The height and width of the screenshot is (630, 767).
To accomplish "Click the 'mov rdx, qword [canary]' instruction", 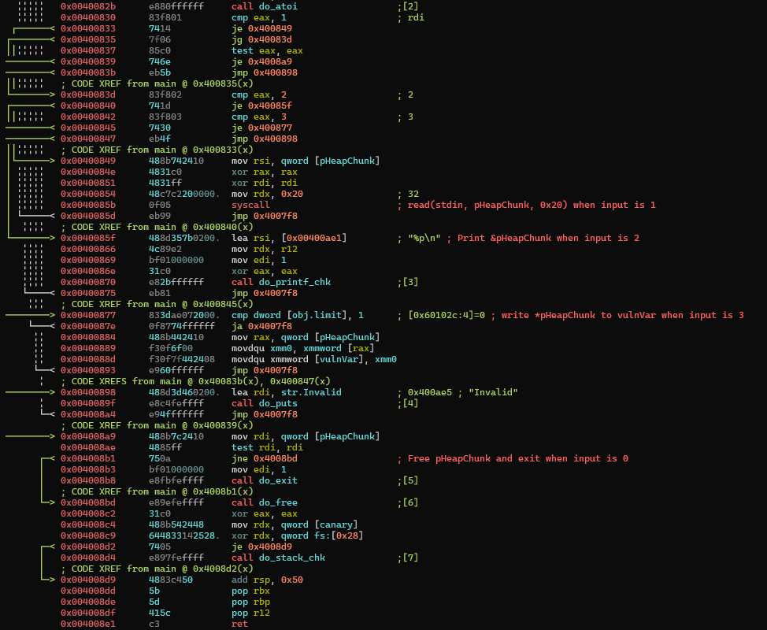I will pyautogui.click(x=295, y=524).
